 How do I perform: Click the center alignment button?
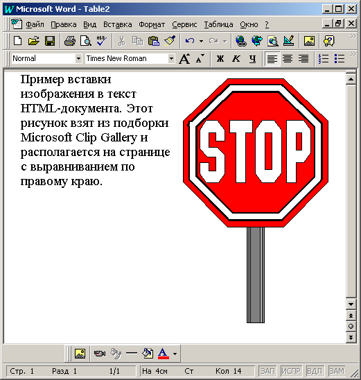pyautogui.click(x=288, y=59)
